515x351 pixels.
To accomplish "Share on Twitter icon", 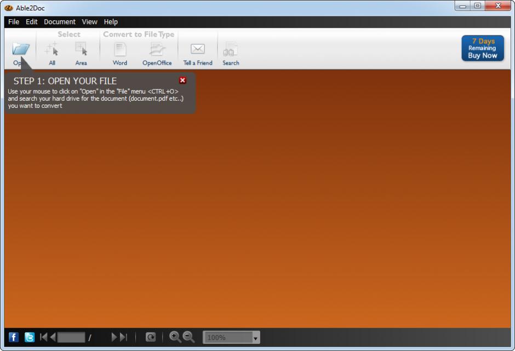I will pos(30,337).
